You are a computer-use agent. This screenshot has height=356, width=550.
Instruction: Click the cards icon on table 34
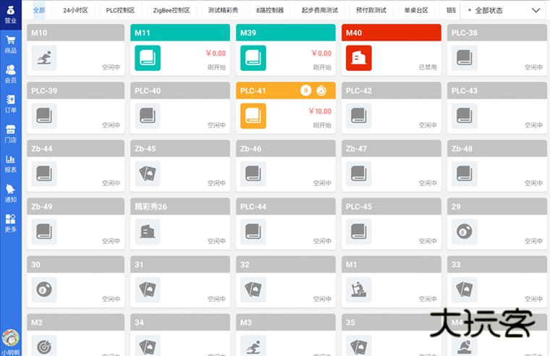148,345
